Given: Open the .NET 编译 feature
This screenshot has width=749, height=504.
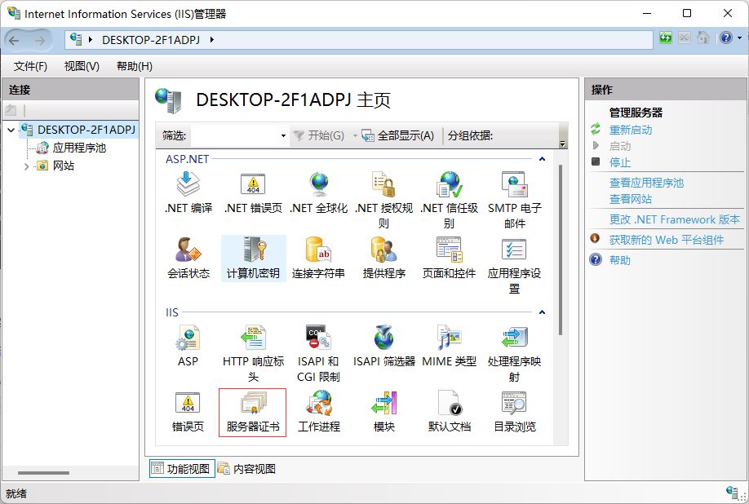Looking at the screenshot, I should point(188,192).
